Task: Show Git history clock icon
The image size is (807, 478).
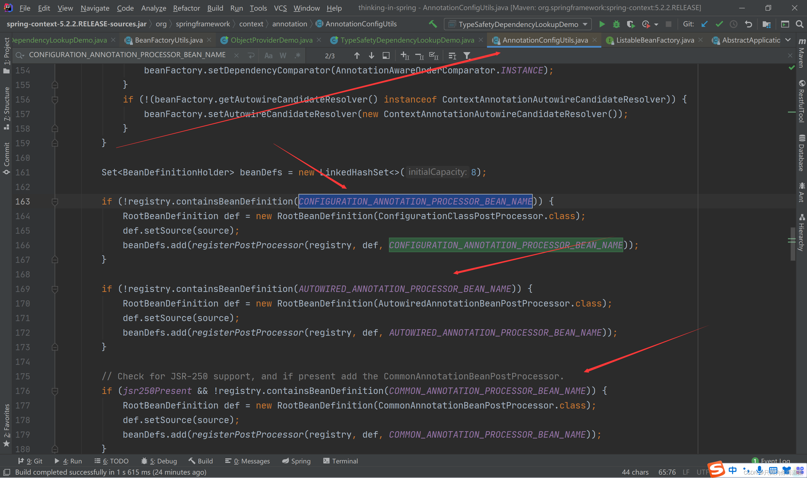Action: pyautogui.click(x=734, y=24)
